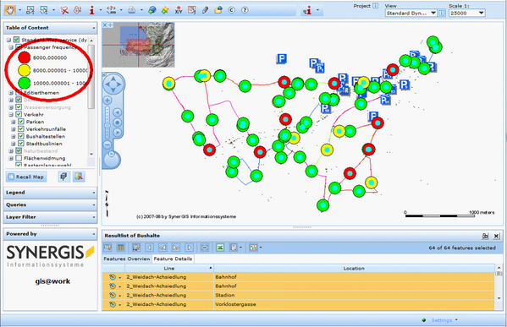Close the Resultlist of Bushalte panel
507x327 pixels.
(x=497, y=236)
